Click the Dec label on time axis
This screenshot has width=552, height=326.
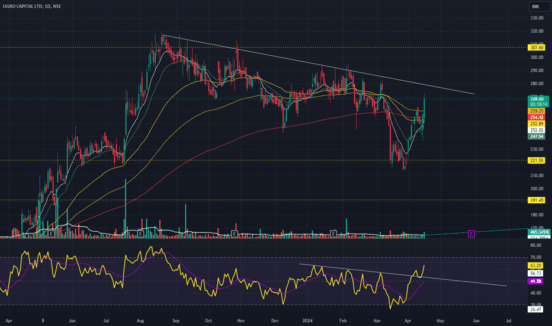[x=275, y=321]
